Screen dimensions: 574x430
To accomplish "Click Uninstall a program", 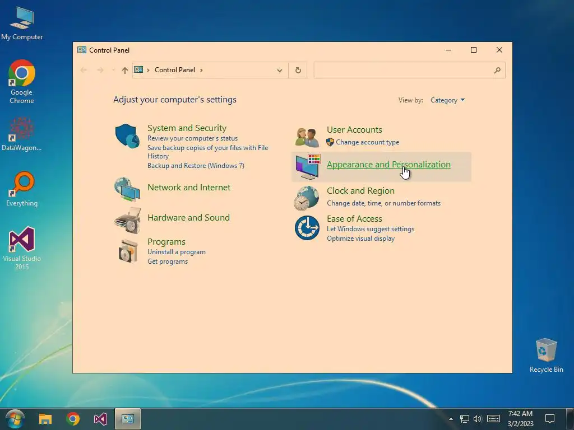I will click(177, 252).
